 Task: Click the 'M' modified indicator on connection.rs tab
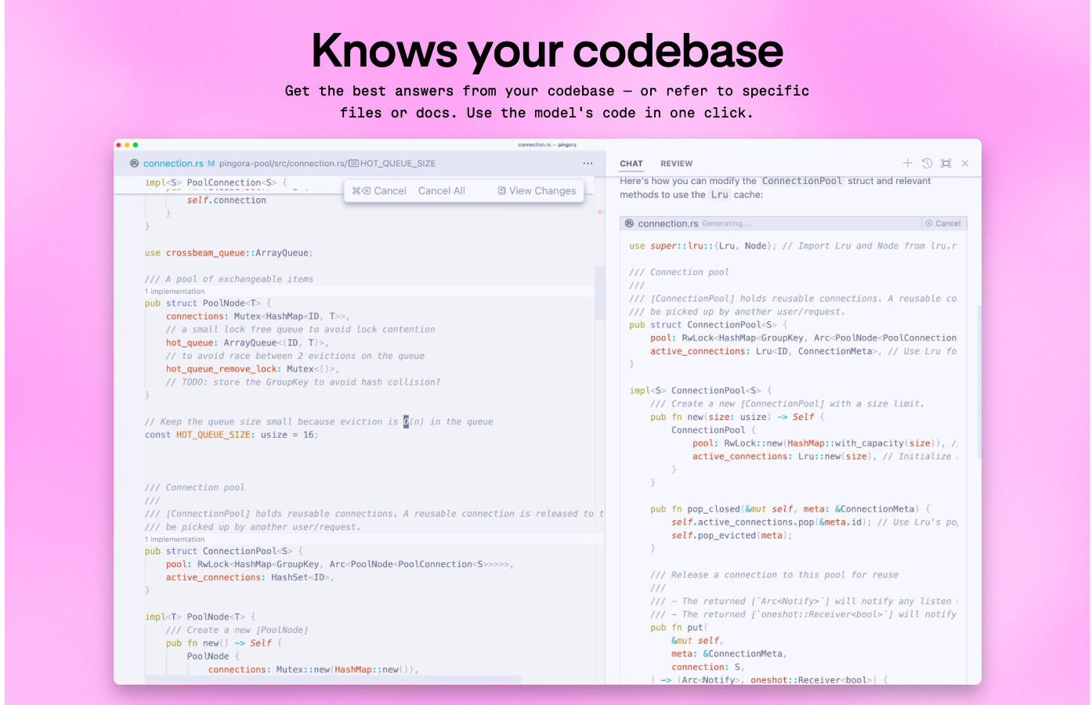211,163
